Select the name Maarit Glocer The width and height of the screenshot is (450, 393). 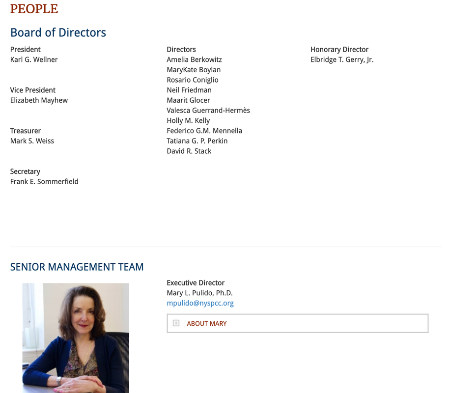[188, 100]
